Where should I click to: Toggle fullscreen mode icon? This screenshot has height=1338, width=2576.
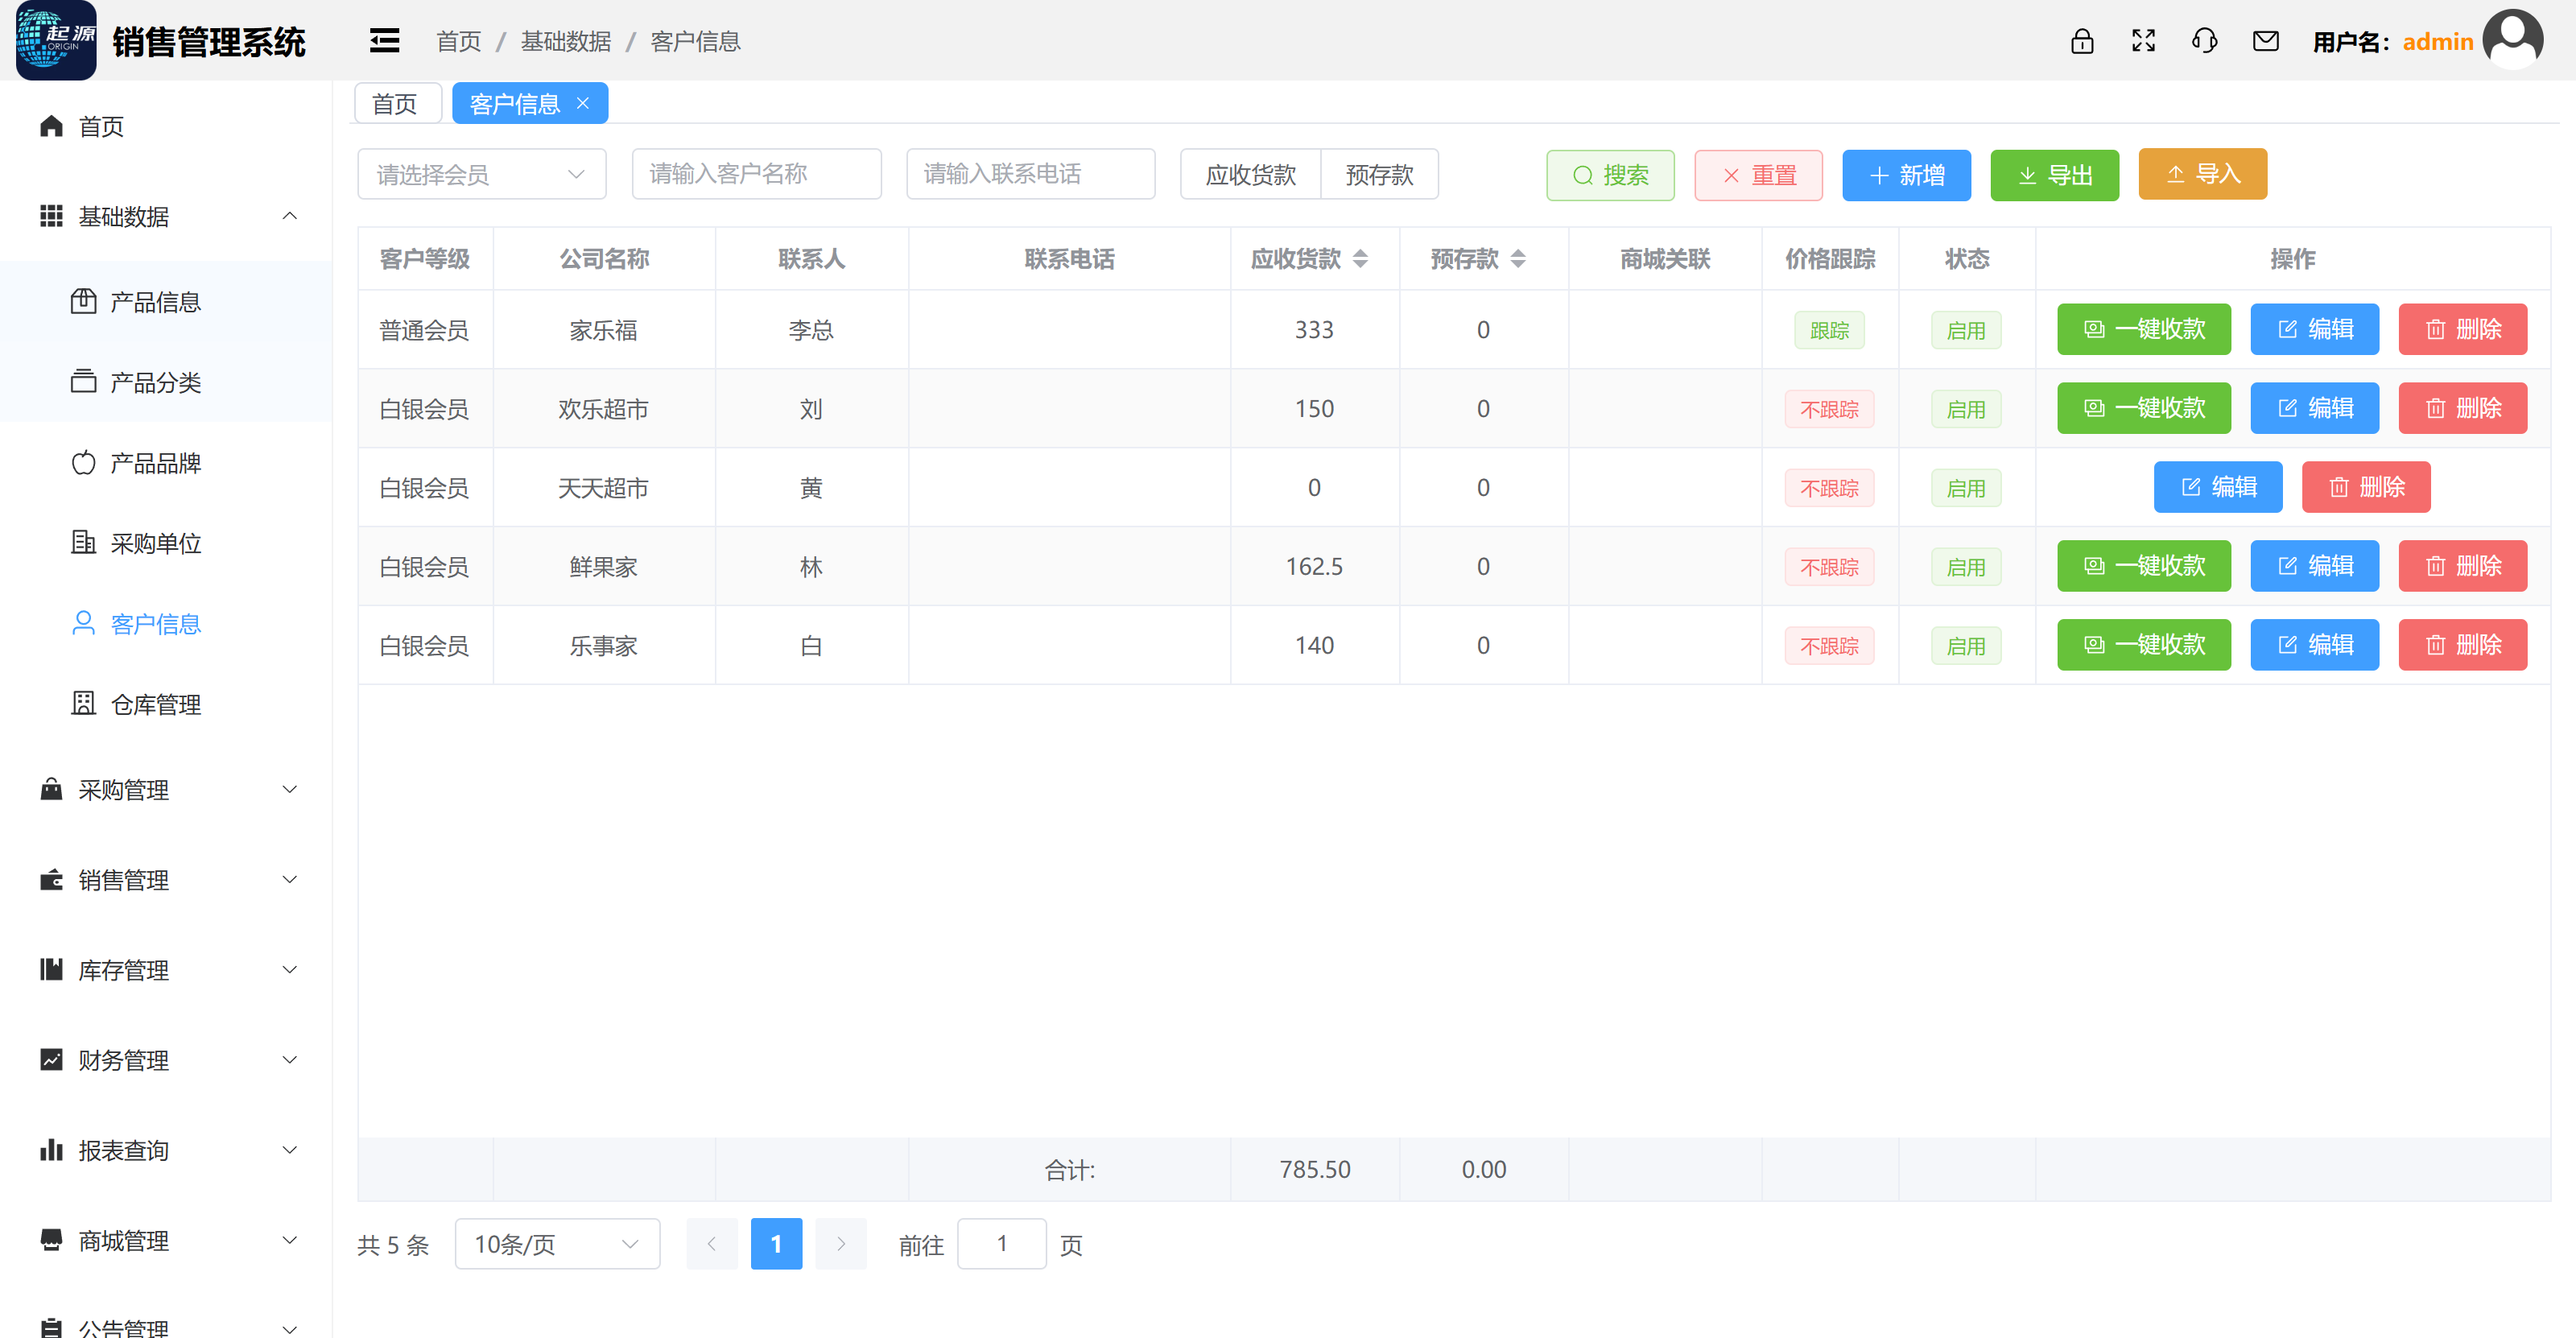coord(2143,41)
